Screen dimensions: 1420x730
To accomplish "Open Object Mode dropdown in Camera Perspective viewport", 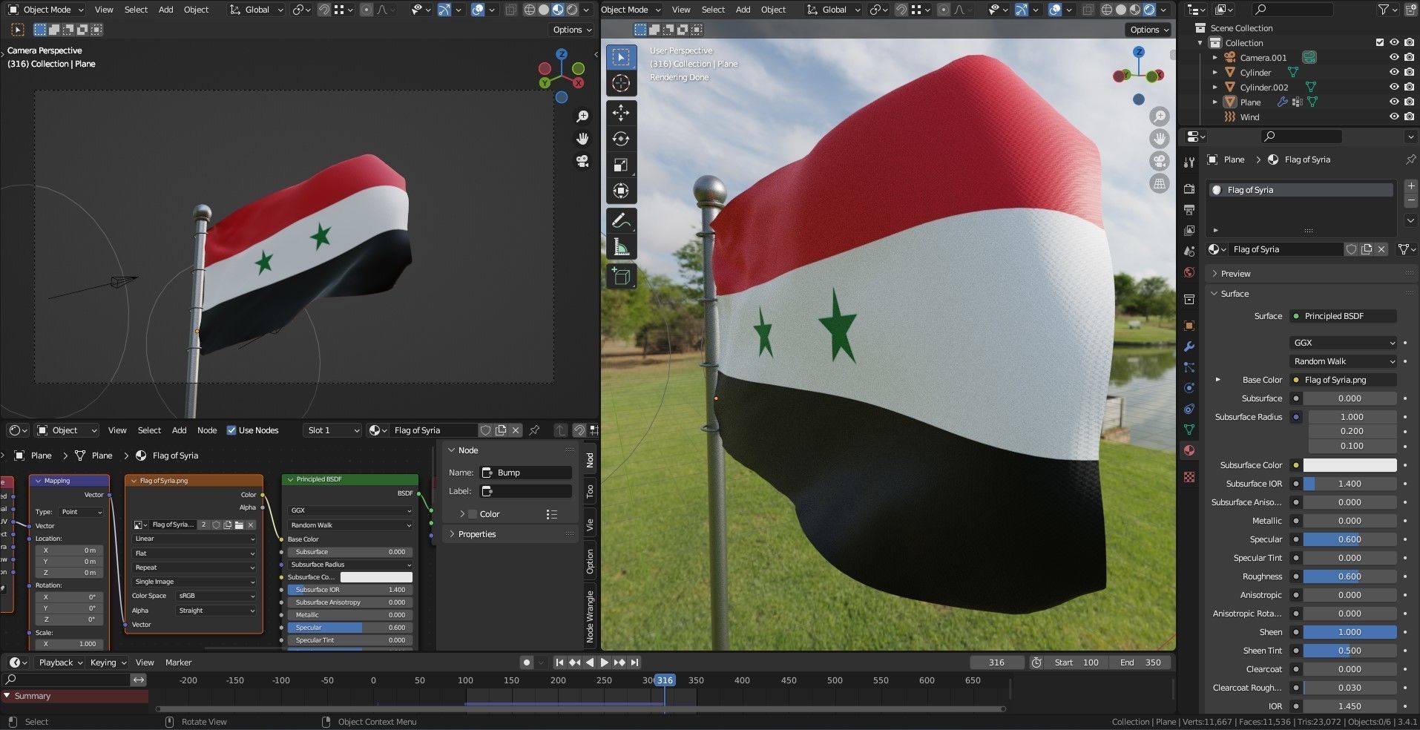I will 46,10.
